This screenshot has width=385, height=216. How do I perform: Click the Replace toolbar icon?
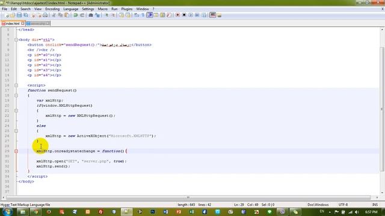point(97,15)
